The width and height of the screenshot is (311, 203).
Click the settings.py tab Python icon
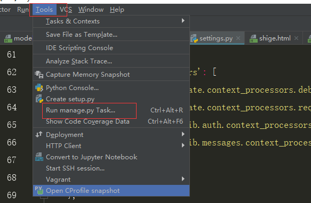[194, 38]
